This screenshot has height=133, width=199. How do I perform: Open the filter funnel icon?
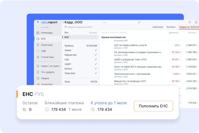(x=190, y=23)
